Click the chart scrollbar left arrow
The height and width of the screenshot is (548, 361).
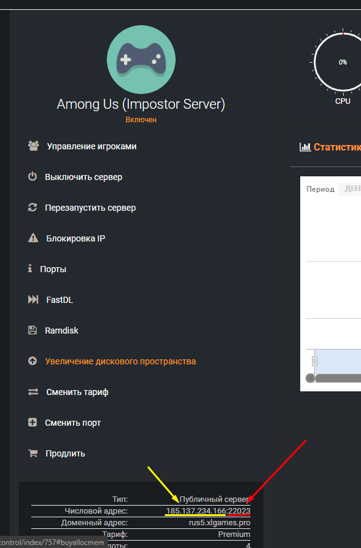311,378
